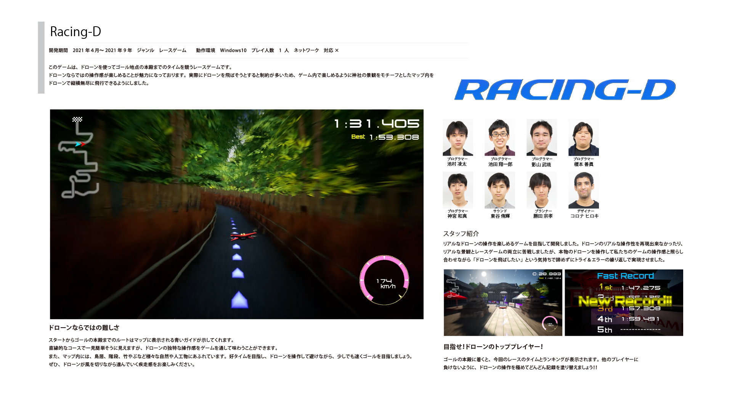
Task: Click the Fast Record title text
Action: coord(625,276)
